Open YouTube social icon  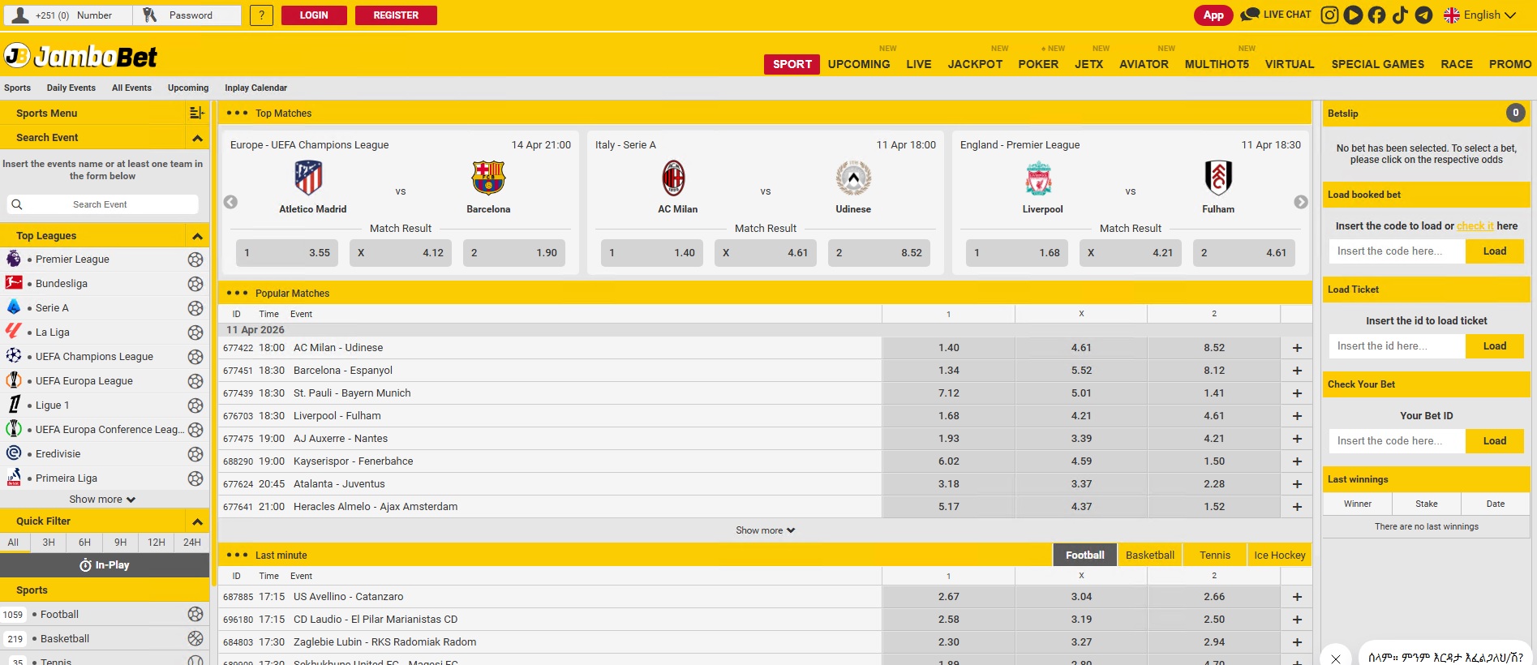pos(1353,15)
